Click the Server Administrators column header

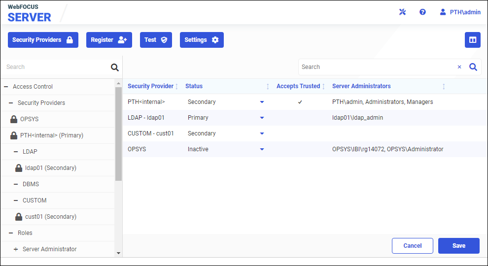point(361,86)
